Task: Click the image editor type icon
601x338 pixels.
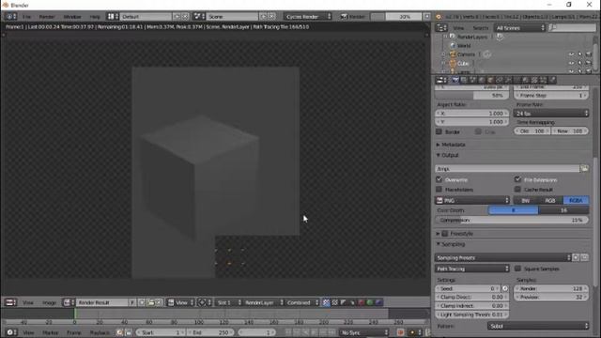Action: tap(10, 302)
